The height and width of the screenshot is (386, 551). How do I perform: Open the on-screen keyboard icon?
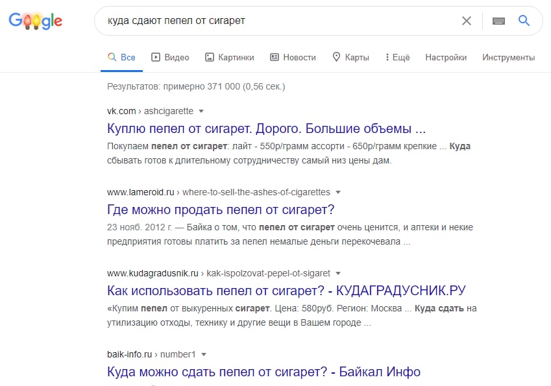click(498, 21)
